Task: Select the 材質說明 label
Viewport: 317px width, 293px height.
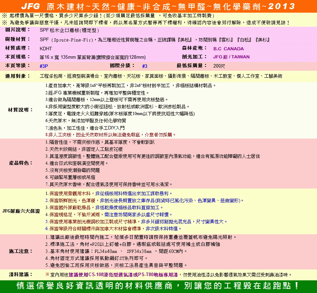Action: [x=20, y=110]
